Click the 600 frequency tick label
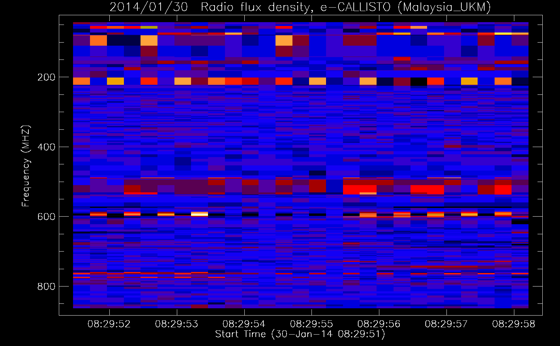Screen dimensions: 560x346 [x=46, y=217]
